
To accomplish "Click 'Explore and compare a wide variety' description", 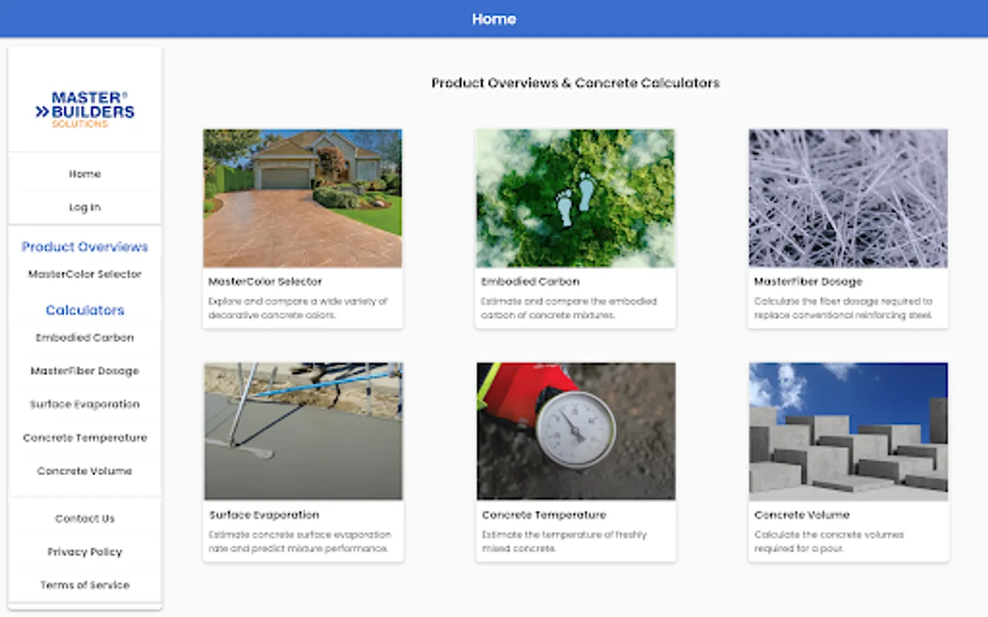I will (x=298, y=308).
